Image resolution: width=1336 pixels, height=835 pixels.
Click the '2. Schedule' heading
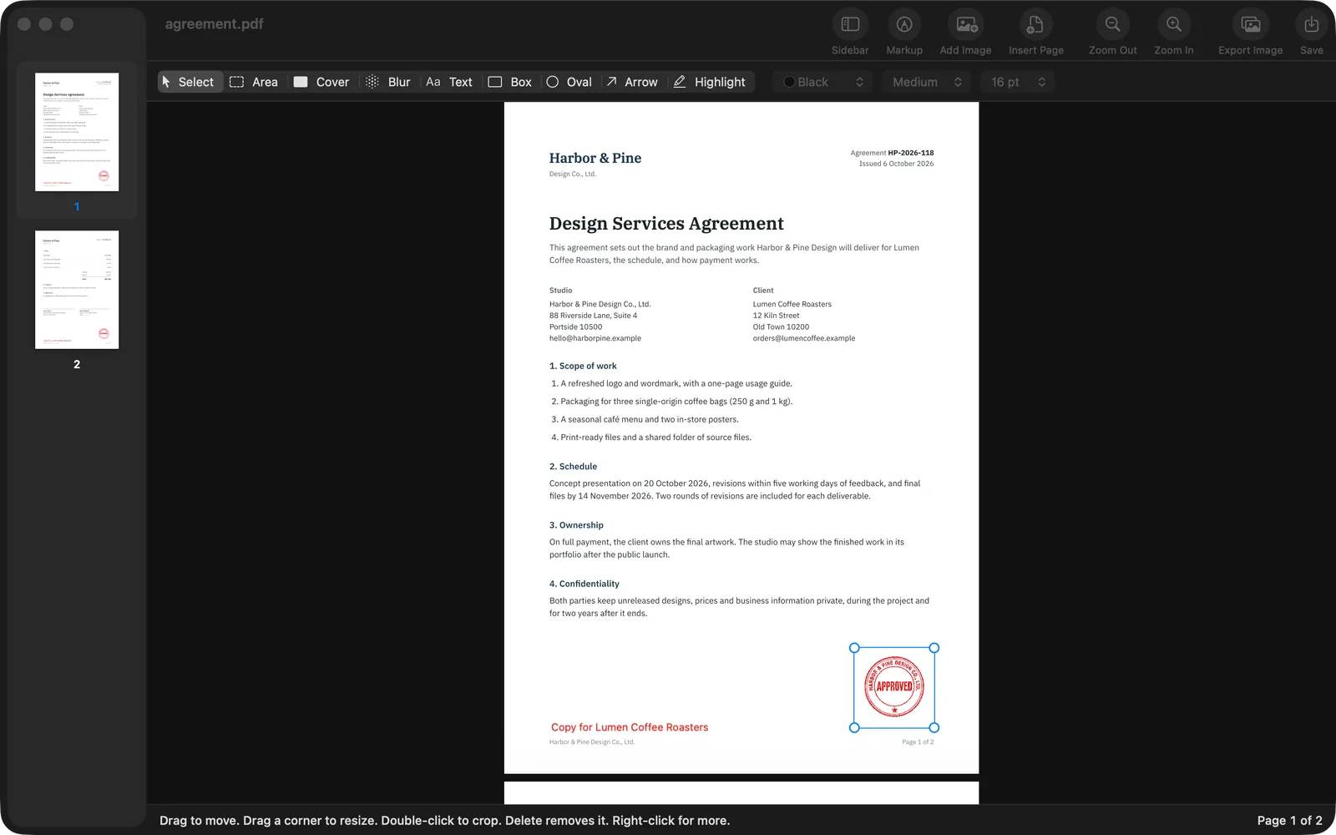pyautogui.click(x=573, y=467)
